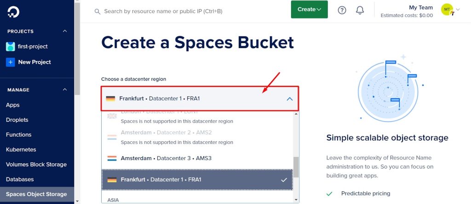The image size is (471, 204).
Task: Open the account menu chevron
Action: tap(458, 10)
